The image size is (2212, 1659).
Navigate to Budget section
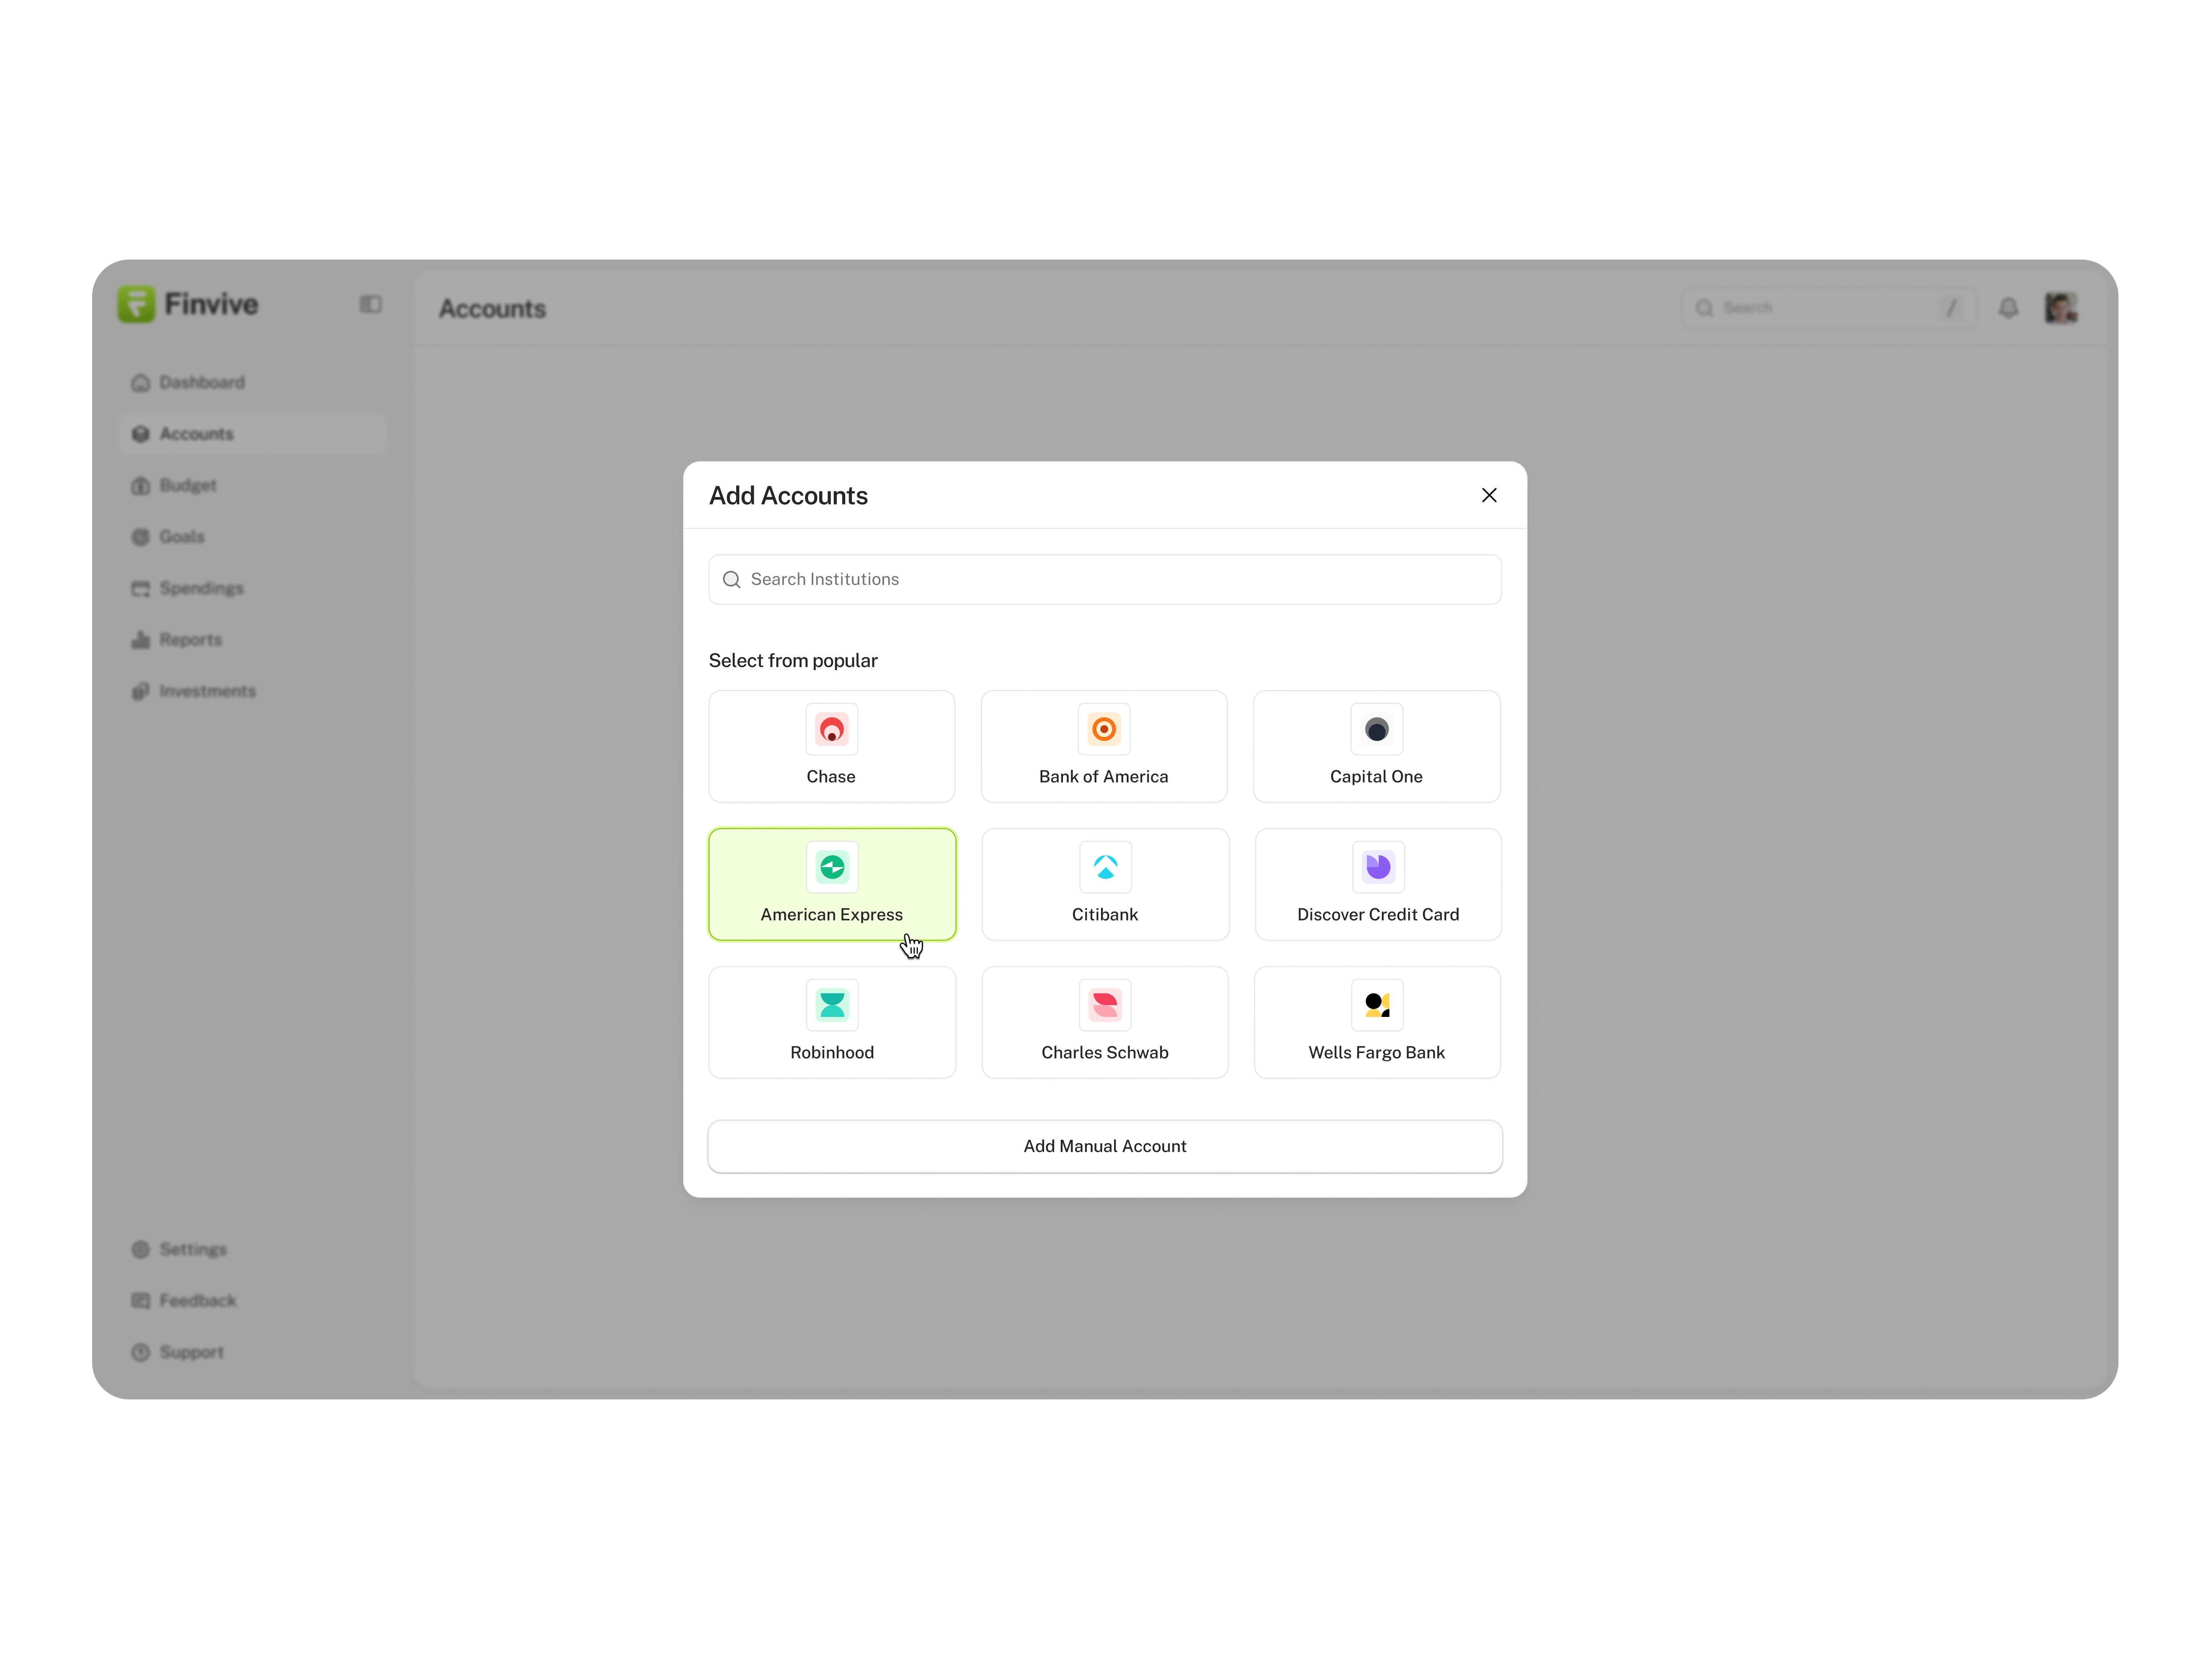(x=188, y=485)
